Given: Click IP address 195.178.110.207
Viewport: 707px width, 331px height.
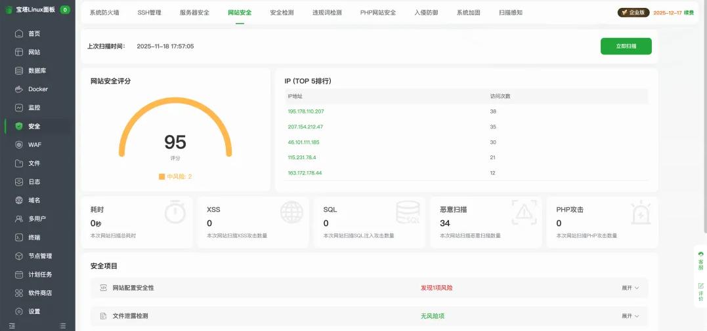Looking at the screenshot, I should pyautogui.click(x=306, y=111).
